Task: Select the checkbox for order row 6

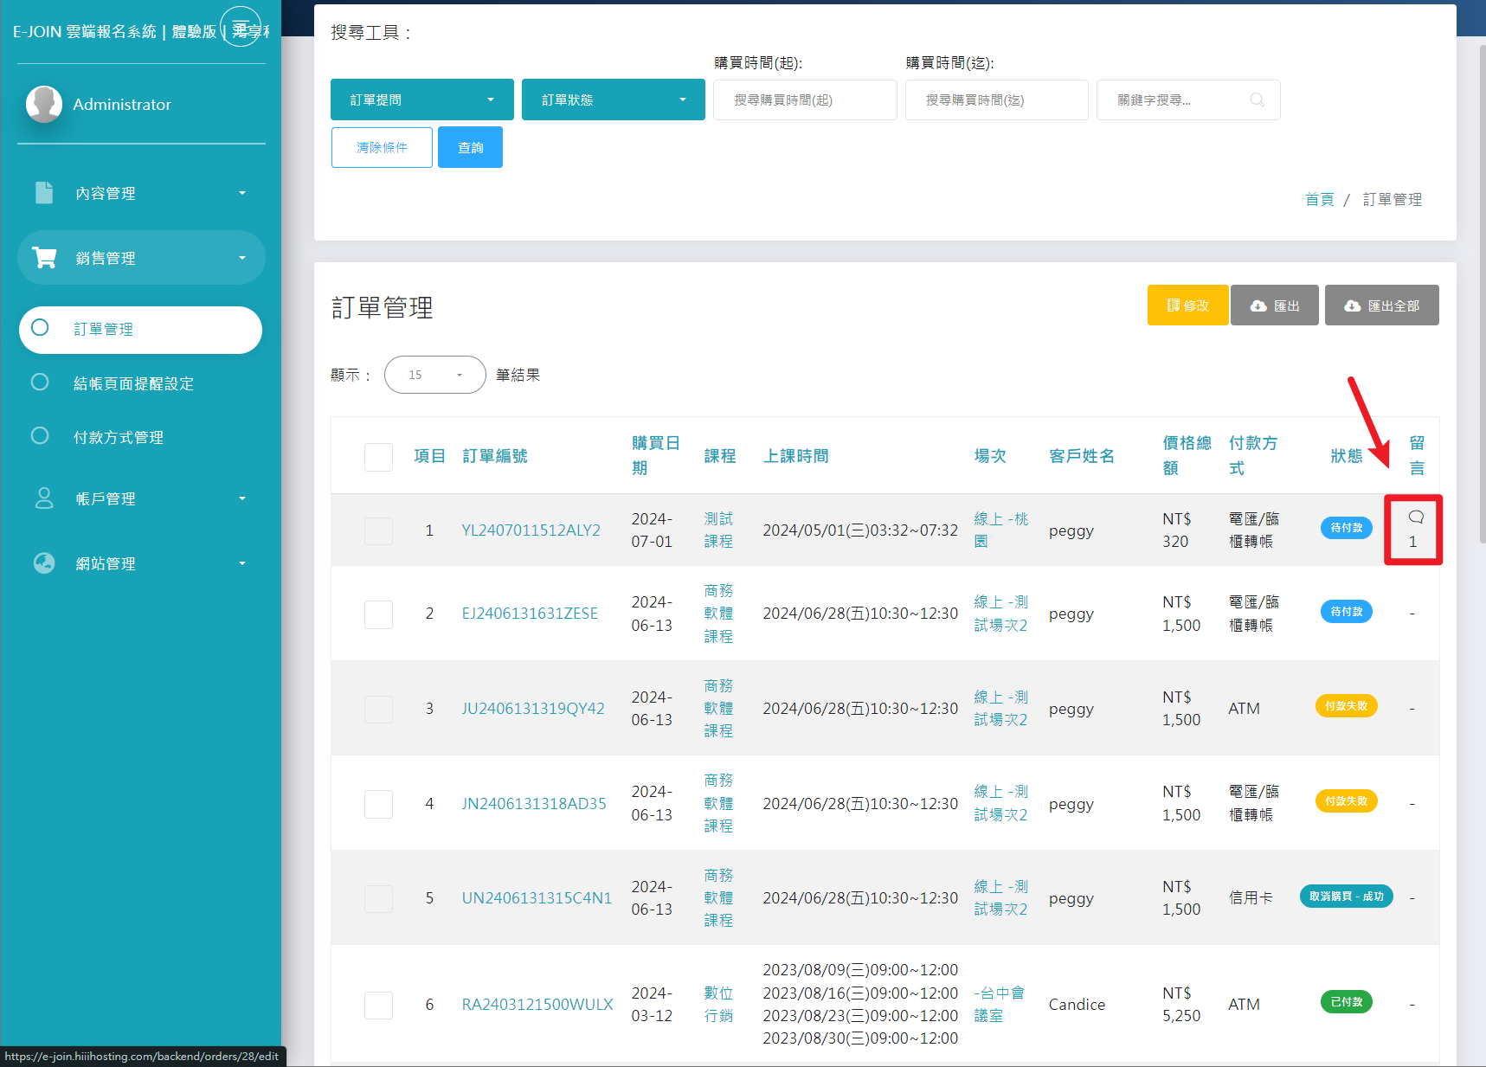Action: click(x=378, y=1005)
